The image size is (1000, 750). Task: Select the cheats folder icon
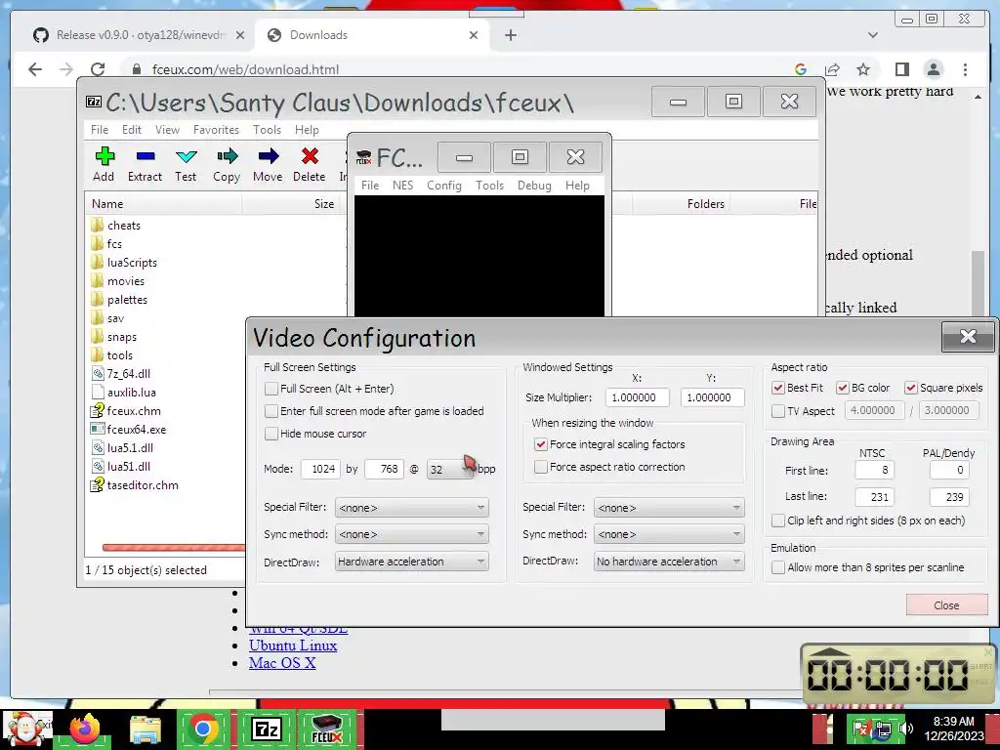click(97, 226)
